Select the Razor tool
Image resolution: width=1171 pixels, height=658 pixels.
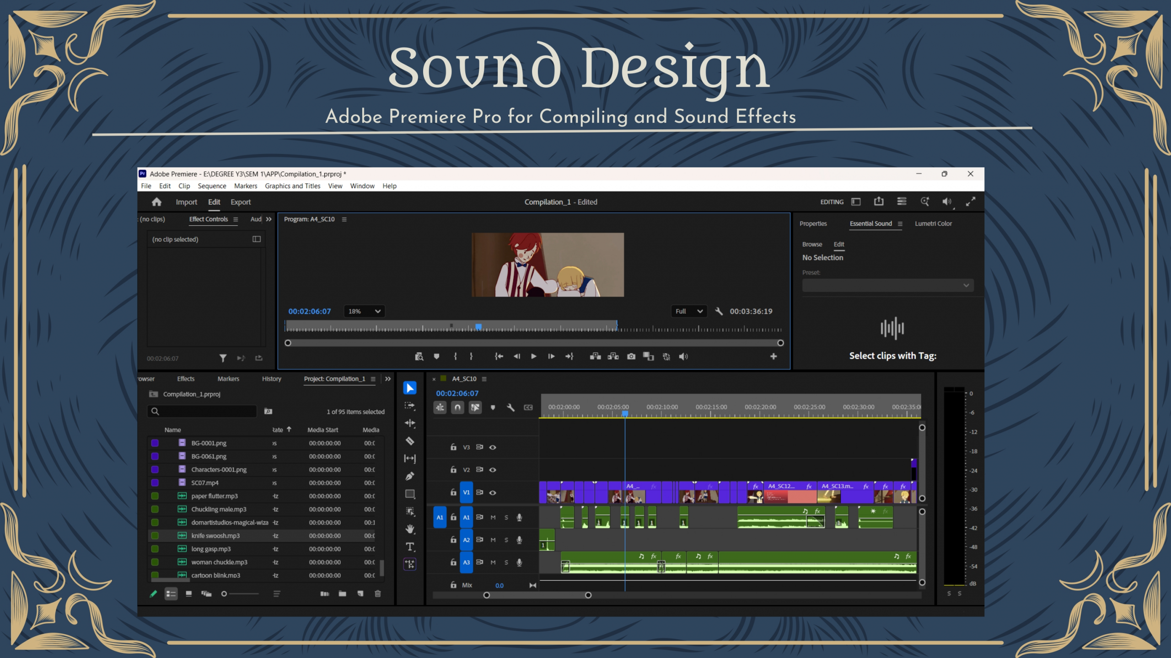coord(409,441)
